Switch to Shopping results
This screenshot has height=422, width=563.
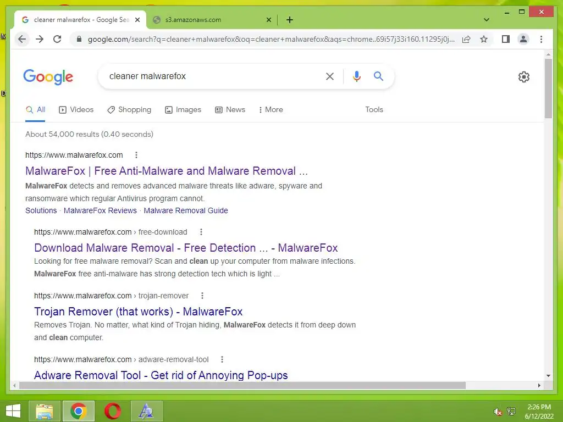(129, 110)
